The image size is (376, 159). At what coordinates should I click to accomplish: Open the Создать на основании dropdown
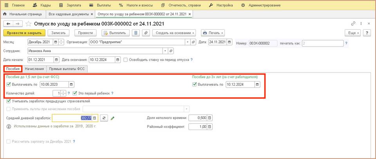[x=174, y=33]
